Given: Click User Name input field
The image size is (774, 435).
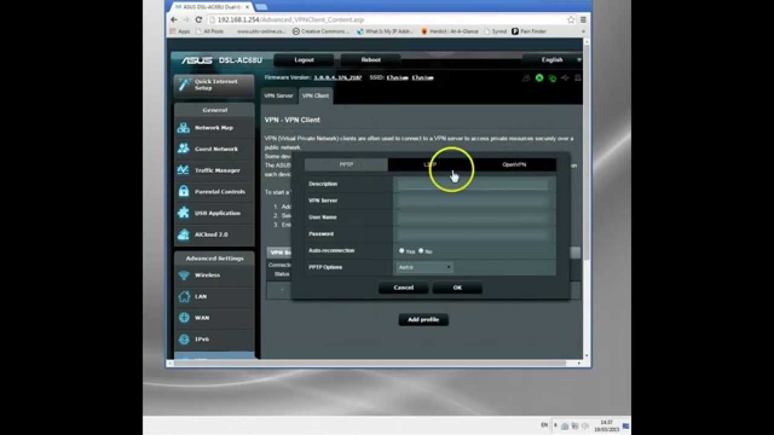Looking at the screenshot, I should tap(472, 217).
